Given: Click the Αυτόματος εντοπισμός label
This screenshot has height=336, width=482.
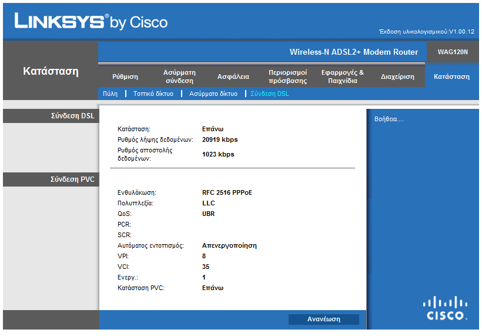Looking at the screenshot, I should (150, 245).
